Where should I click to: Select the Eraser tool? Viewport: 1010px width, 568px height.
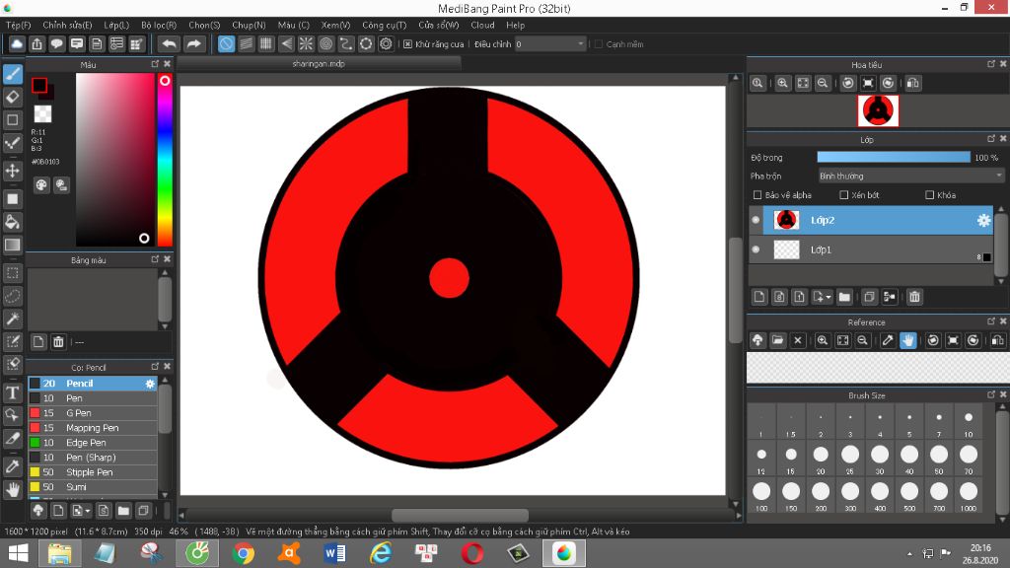coord(12,98)
